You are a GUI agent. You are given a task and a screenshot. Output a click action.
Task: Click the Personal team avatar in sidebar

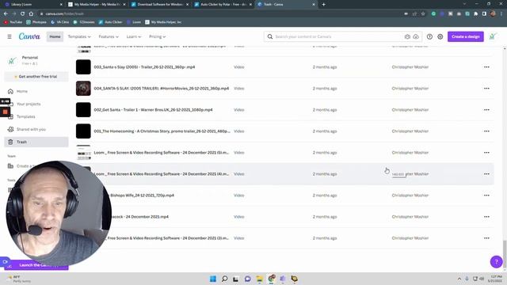(x=12, y=60)
